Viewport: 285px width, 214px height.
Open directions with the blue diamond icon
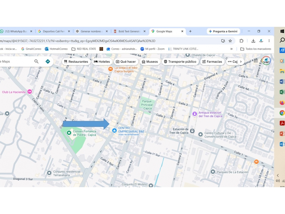point(48,62)
